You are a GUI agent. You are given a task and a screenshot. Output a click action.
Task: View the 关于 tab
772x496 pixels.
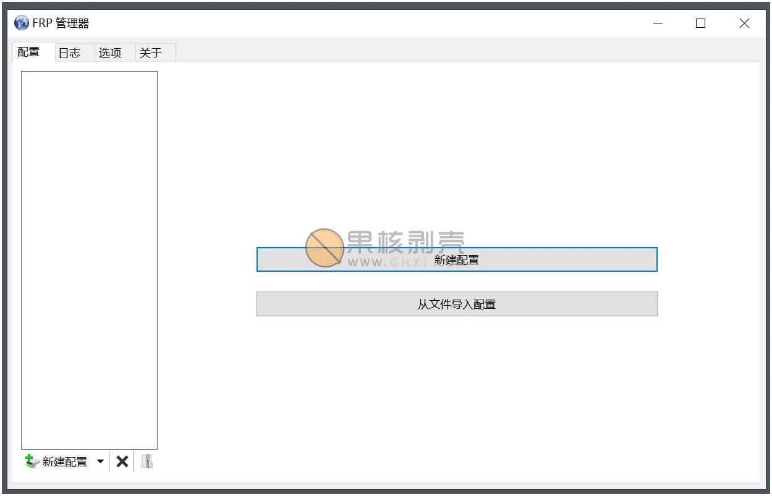(x=151, y=53)
